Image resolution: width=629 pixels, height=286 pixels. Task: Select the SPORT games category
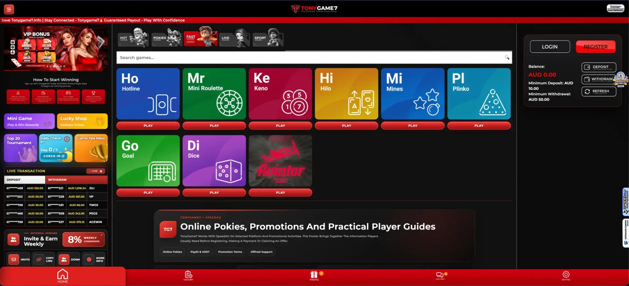[x=268, y=38]
